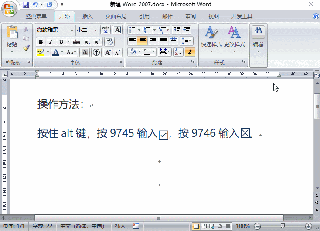This screenshot has width=320, height=231.
Task: Click the Grow Font icon
Action: point(108,52)
